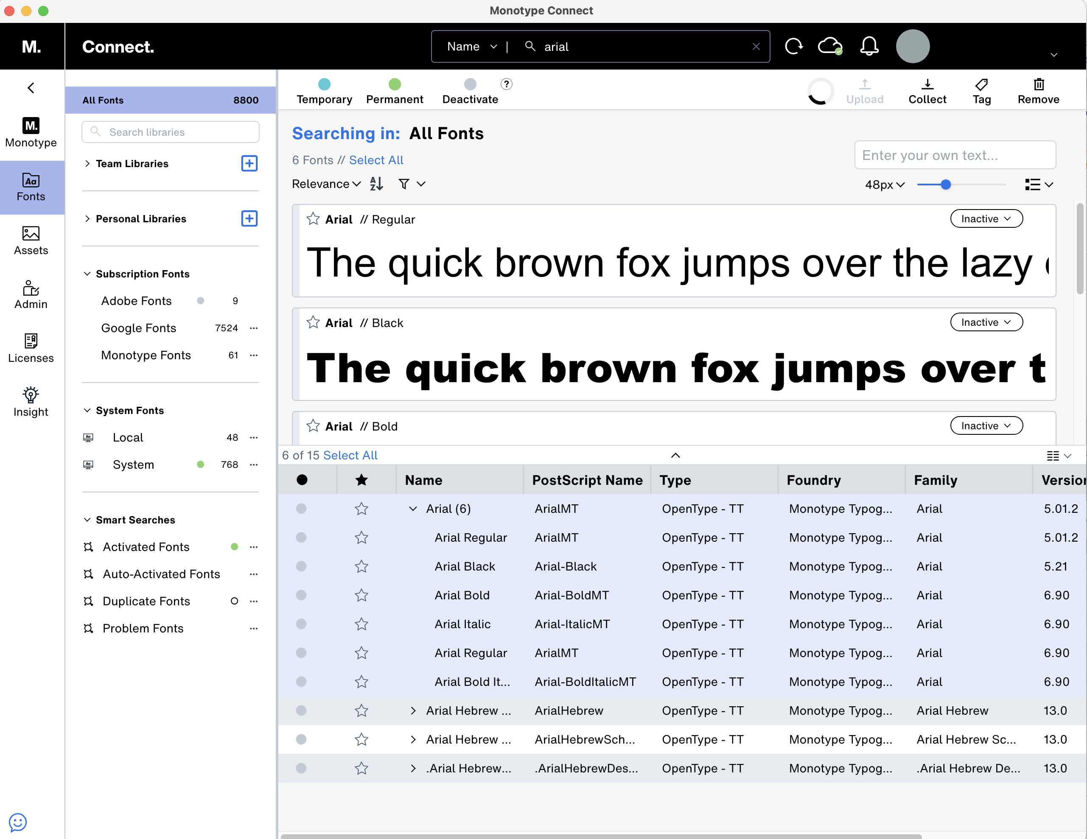Click the cloud sync status icon
Image resolution: width=1087 pixels, height=839 pixels.
pos(830,46)
